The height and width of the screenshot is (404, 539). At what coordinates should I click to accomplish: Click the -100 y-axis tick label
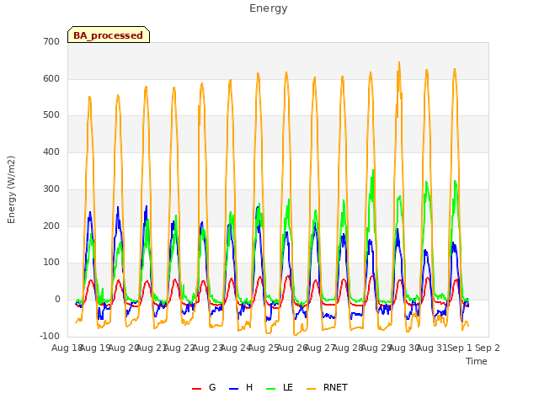(50, 336)
